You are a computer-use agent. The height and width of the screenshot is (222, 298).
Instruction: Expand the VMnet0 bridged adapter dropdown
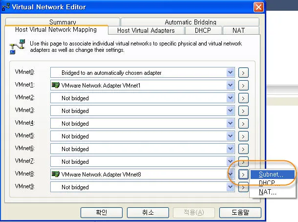pos(231,73)
